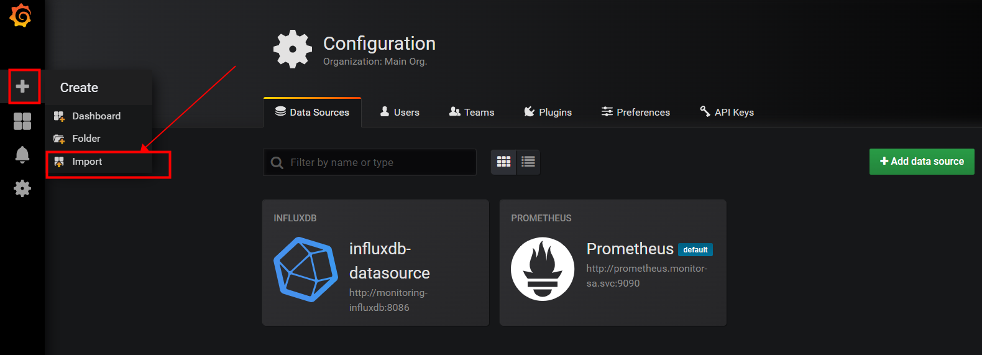
Task: Select Folder from Create menu
Action: [86, 139]
